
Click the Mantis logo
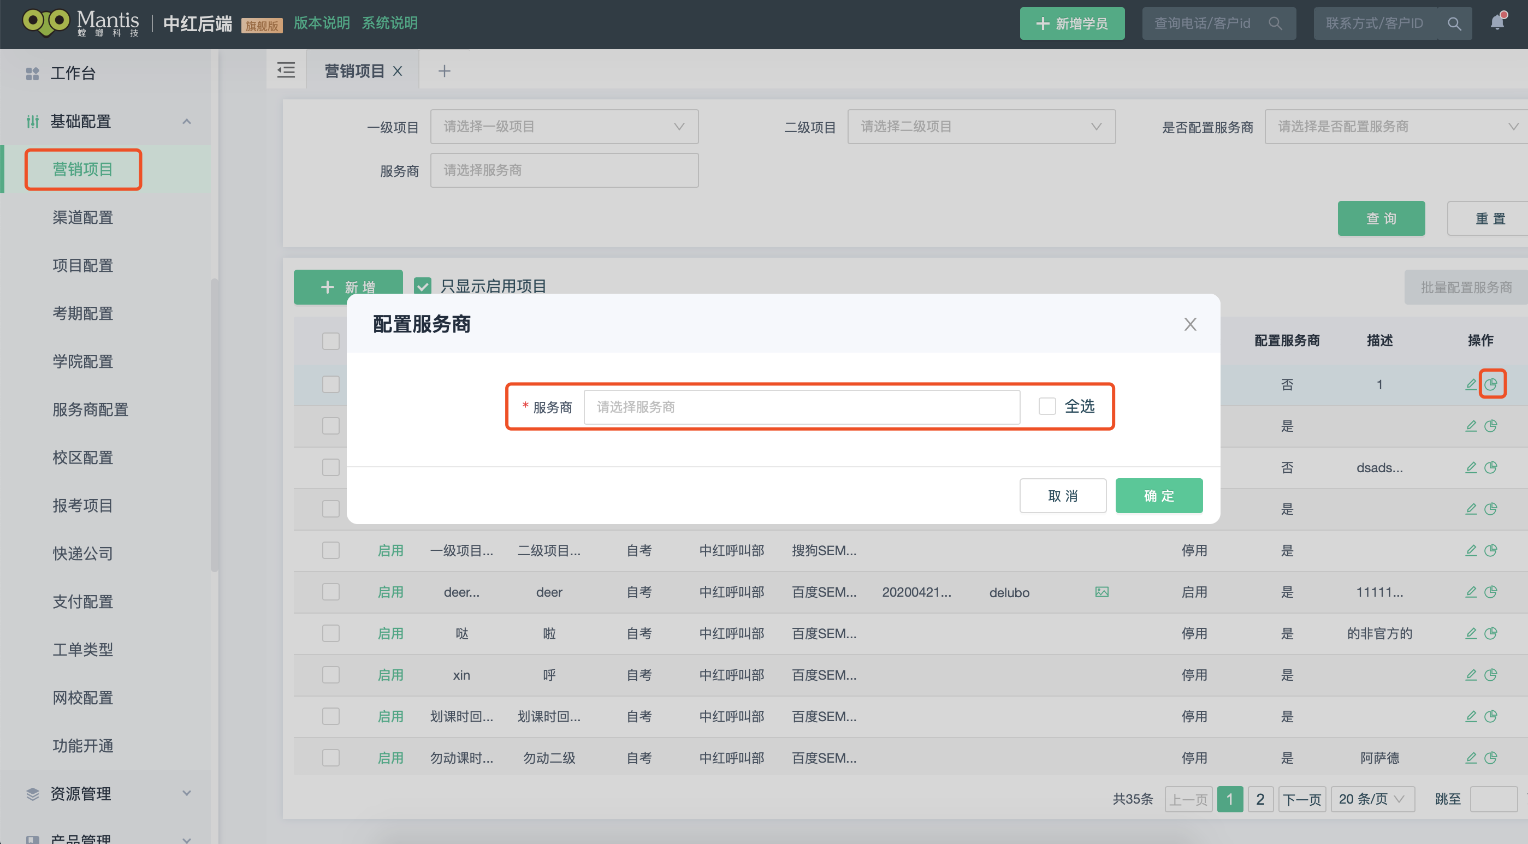click(x=81, y=22)
